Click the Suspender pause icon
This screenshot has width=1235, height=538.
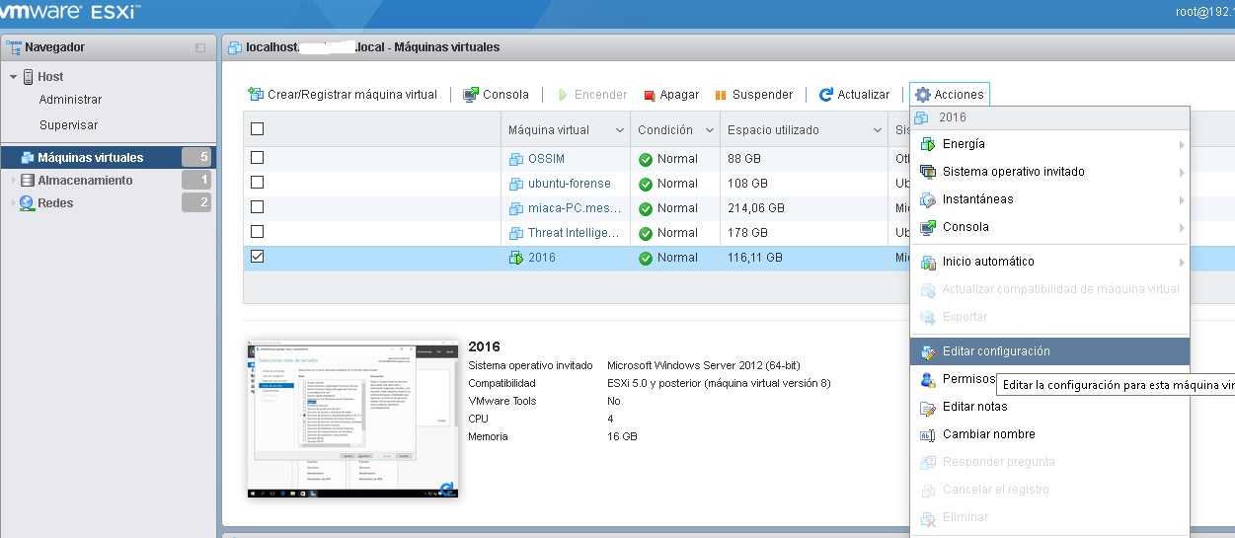pyautogui.click(x=721, y=95)
